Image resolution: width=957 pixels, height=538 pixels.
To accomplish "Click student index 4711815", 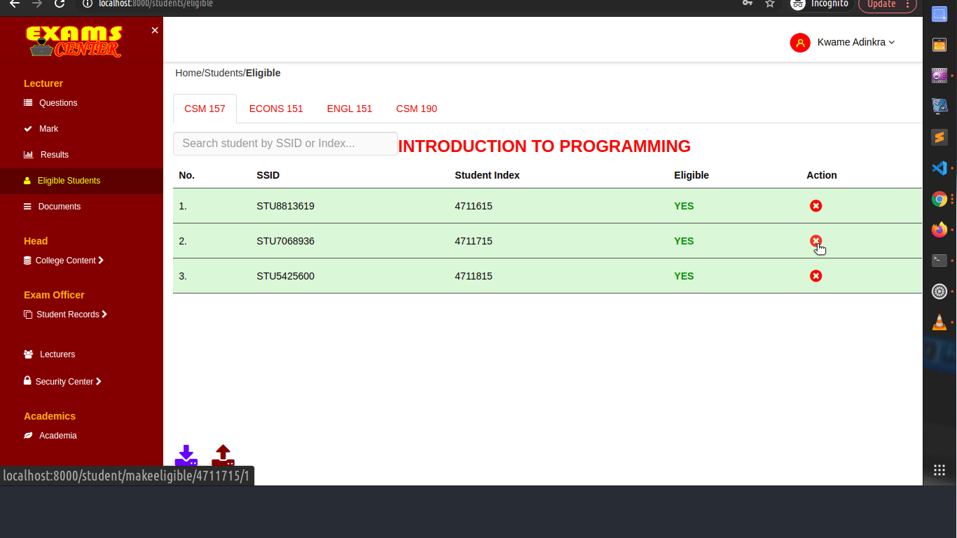I will tap(474, 276).
